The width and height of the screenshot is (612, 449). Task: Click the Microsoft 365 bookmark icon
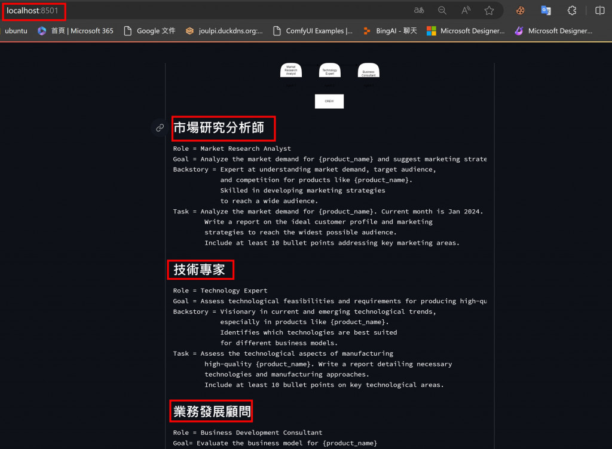[42, 31]
